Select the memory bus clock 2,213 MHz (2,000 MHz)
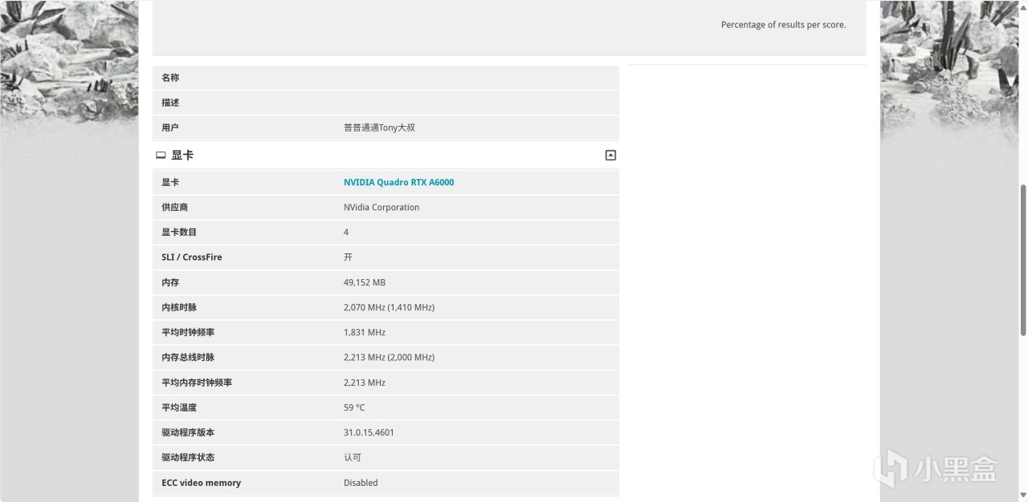1028x502 pixels. click(x=389, y=357)
